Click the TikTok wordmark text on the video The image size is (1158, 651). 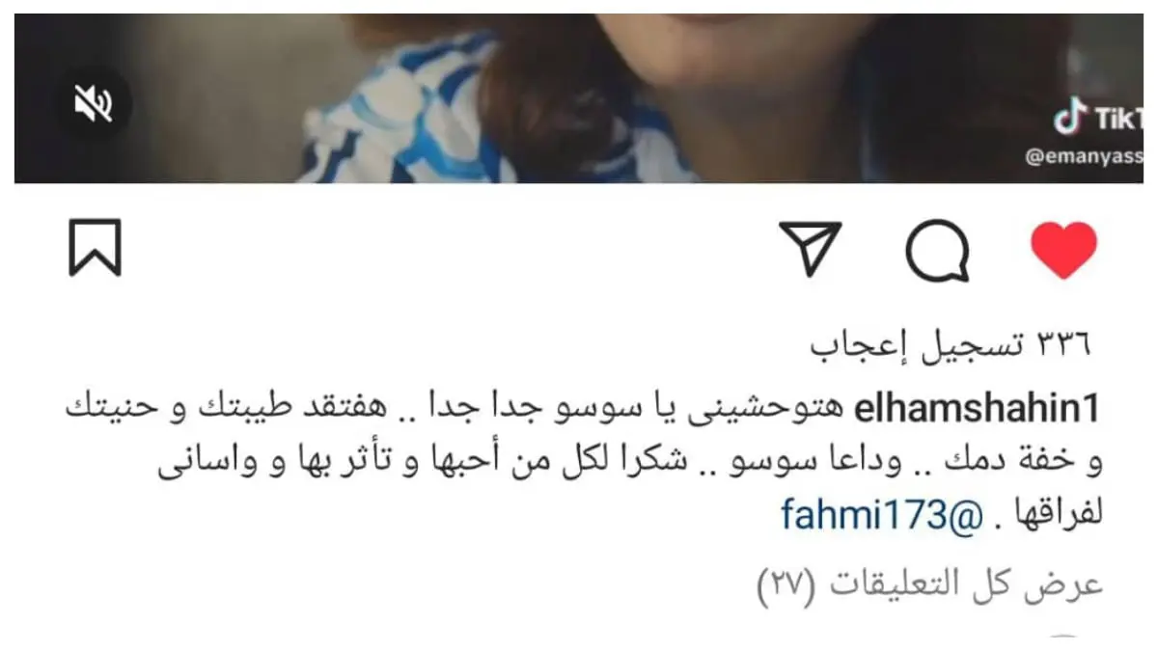point(1119,119)
